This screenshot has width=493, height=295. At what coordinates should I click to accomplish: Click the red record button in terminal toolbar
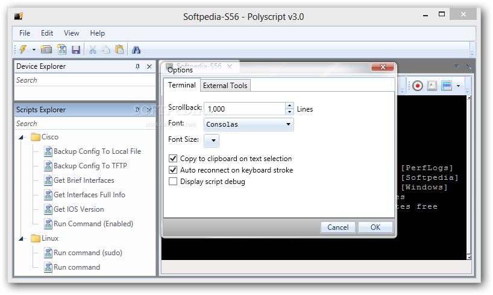click(417, 86)
